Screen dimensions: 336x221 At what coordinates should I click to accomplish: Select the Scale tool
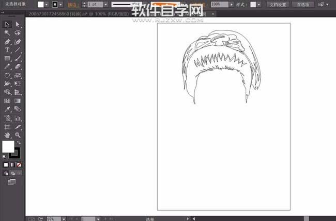click(x=18, y=75)
